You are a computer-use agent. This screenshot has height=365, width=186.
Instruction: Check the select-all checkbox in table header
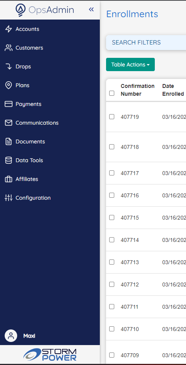[112, 93]
